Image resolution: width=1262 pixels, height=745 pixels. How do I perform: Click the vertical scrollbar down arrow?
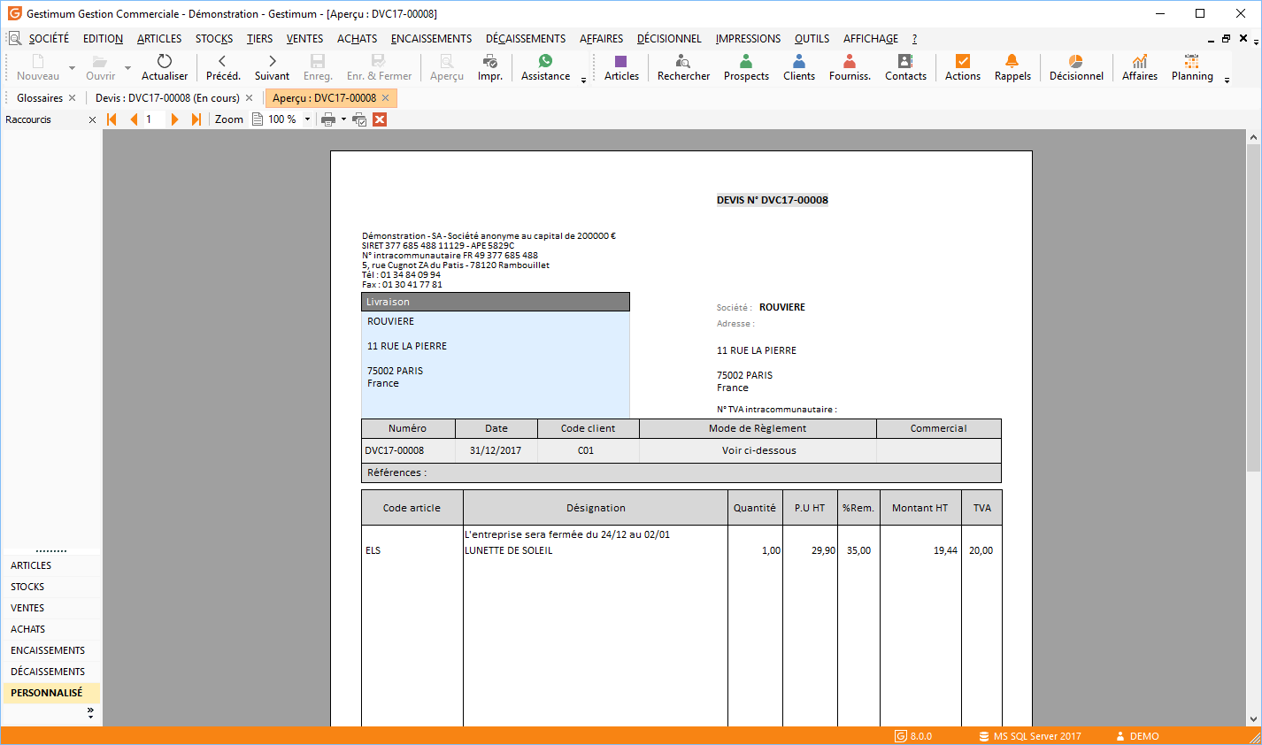[x=1253, y=719]
